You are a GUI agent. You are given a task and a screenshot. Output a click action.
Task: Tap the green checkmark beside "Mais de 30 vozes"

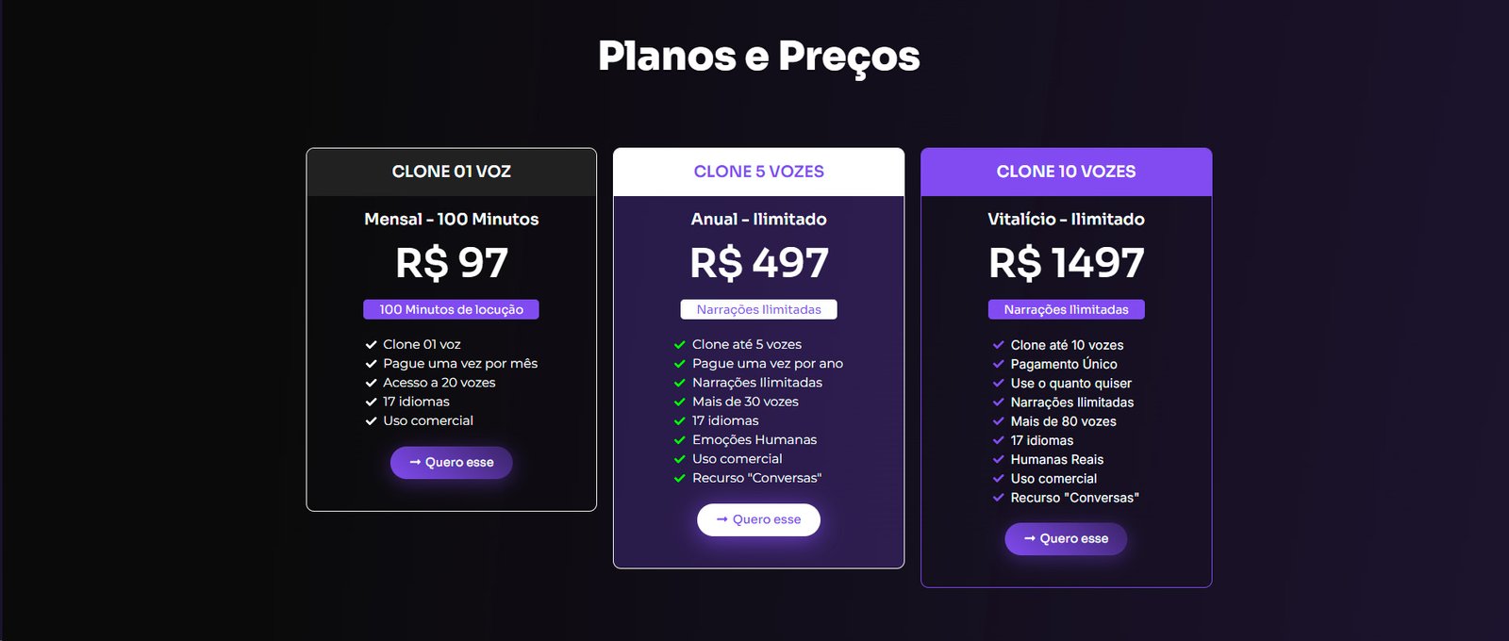tap(680, 403)
